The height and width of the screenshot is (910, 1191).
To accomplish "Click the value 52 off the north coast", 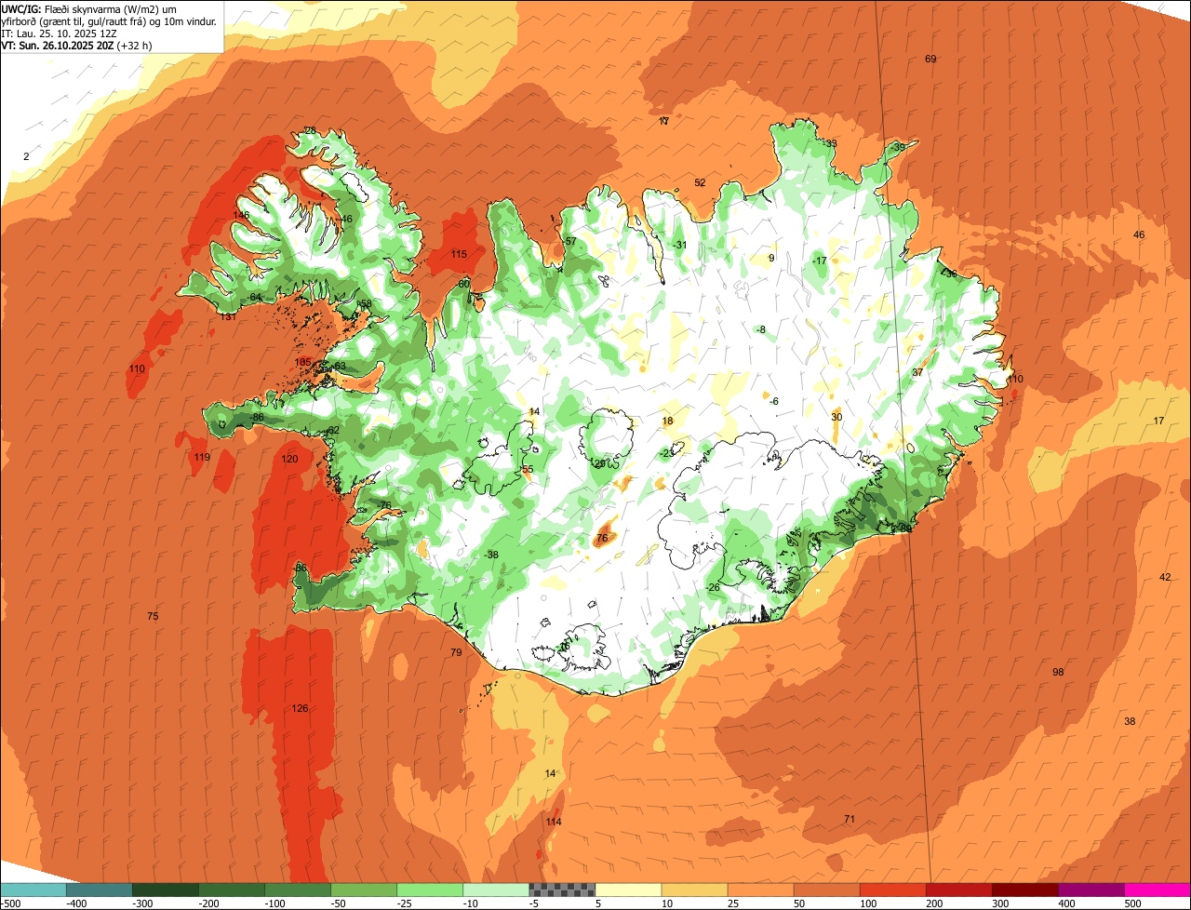I will pyautogui.click(x=700, y=182).
